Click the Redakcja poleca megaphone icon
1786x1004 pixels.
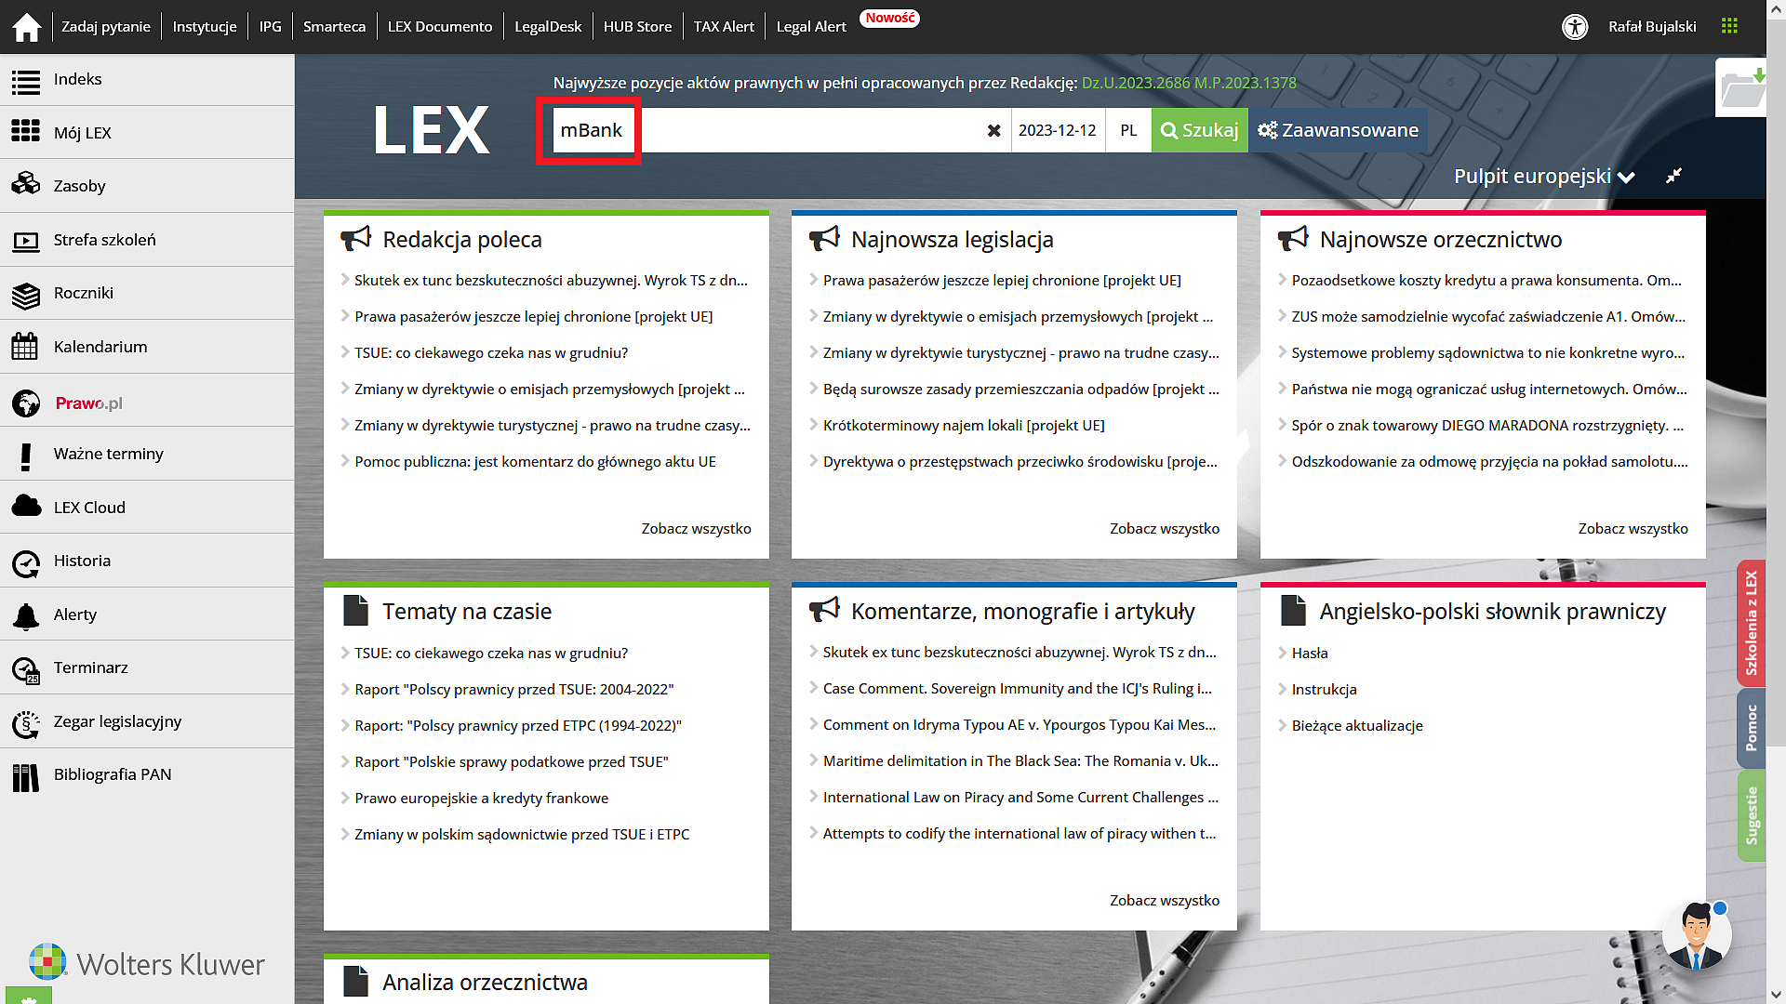[355, 239]
